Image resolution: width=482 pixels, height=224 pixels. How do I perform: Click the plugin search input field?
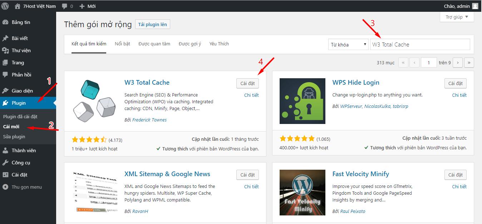[420, 45]
